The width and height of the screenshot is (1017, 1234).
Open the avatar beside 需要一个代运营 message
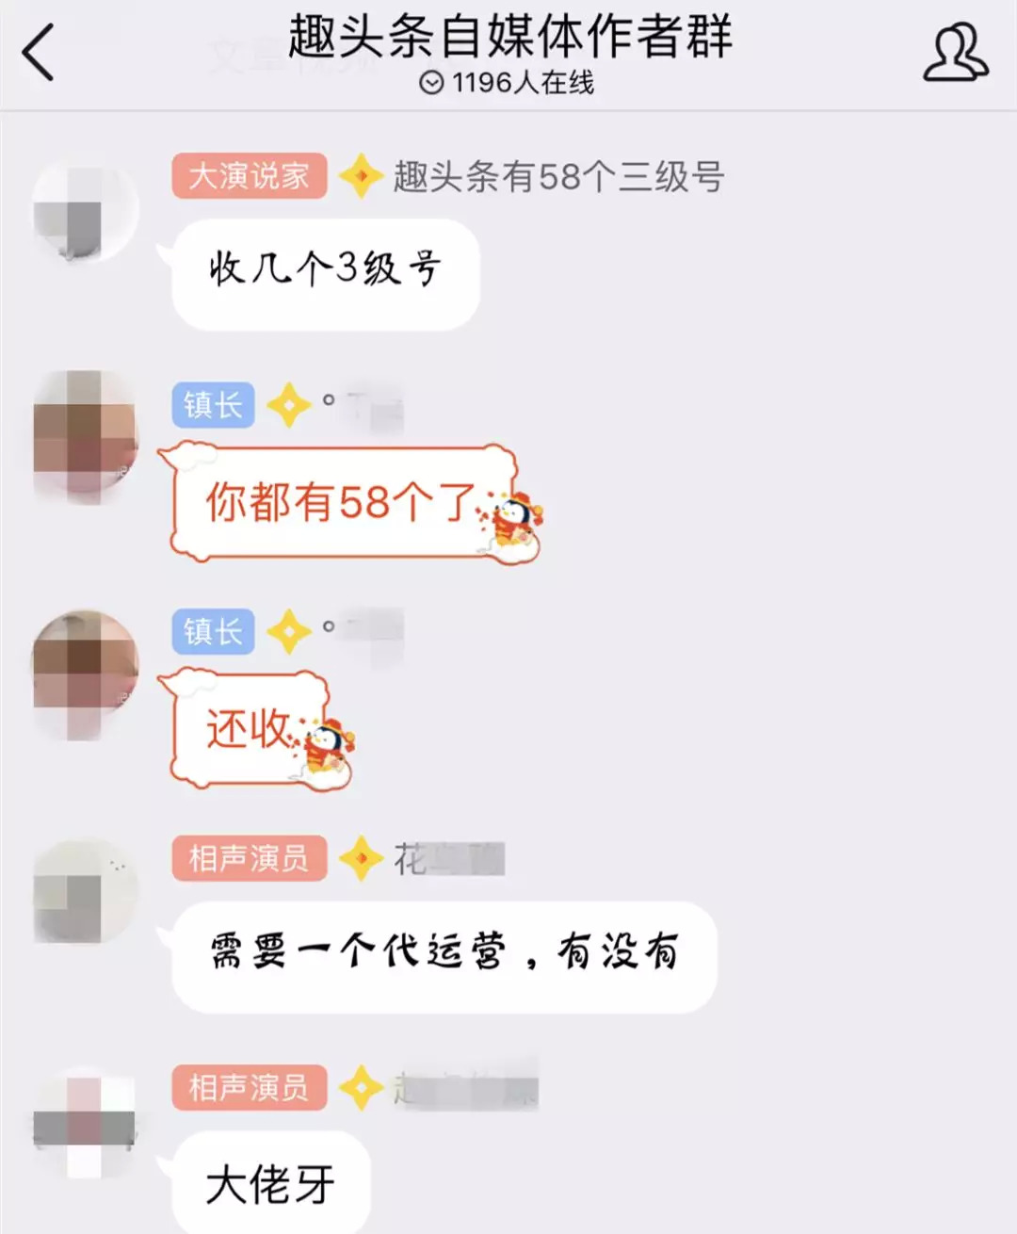(85, 892)
